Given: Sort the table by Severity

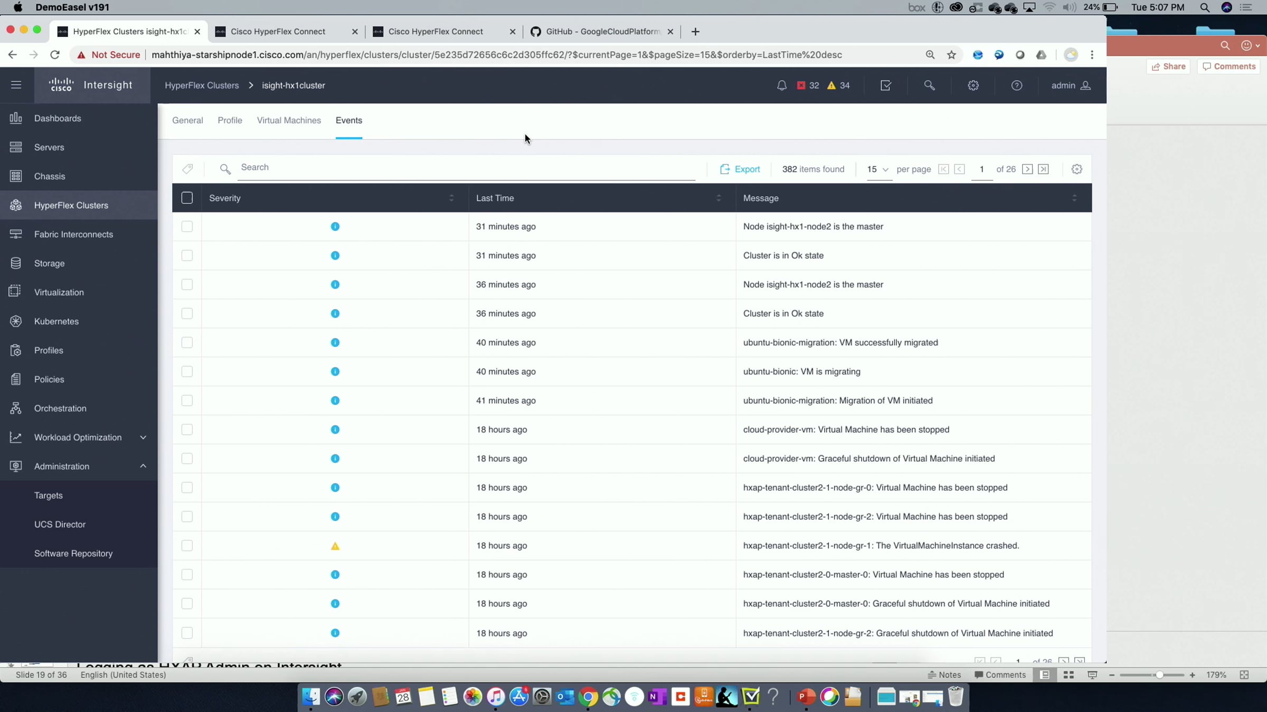Looking at the screenshot, I should pyautogui.click(x=451, y=198).
